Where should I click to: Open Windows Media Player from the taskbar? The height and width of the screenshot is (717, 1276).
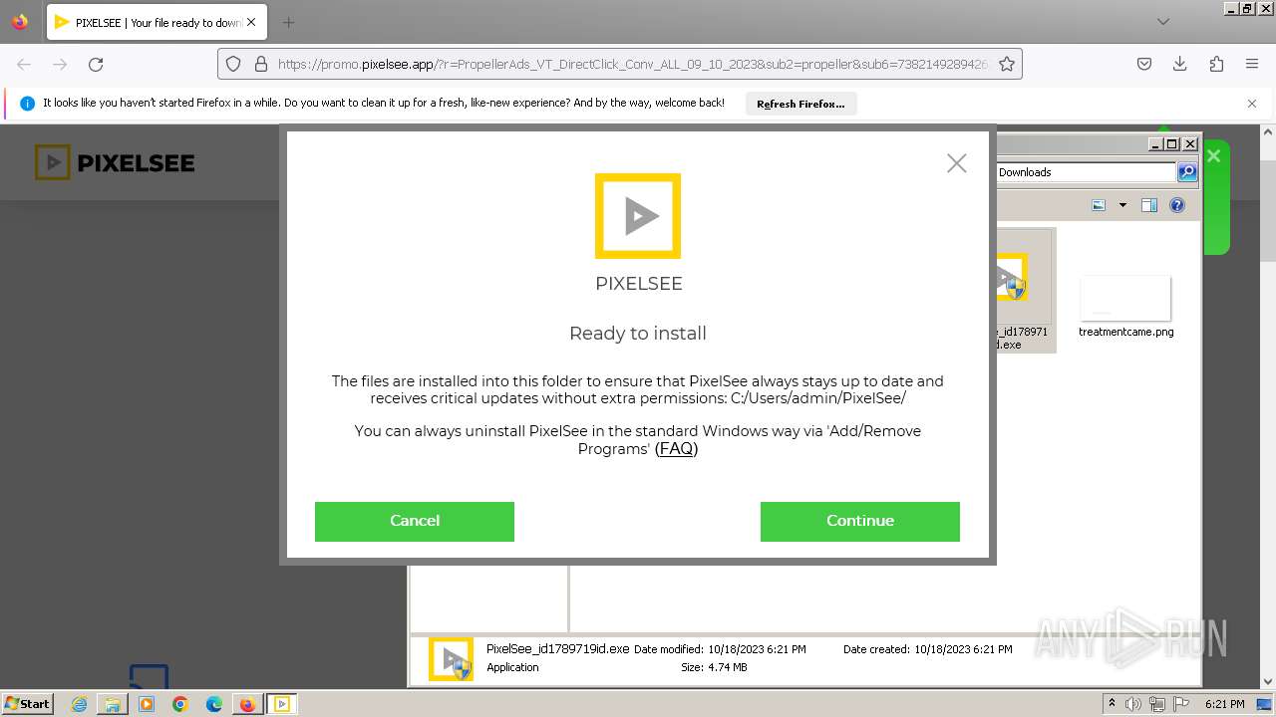click(x=147, y=704)
